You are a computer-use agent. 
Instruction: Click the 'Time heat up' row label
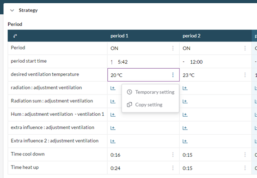[x=24, y=167]
